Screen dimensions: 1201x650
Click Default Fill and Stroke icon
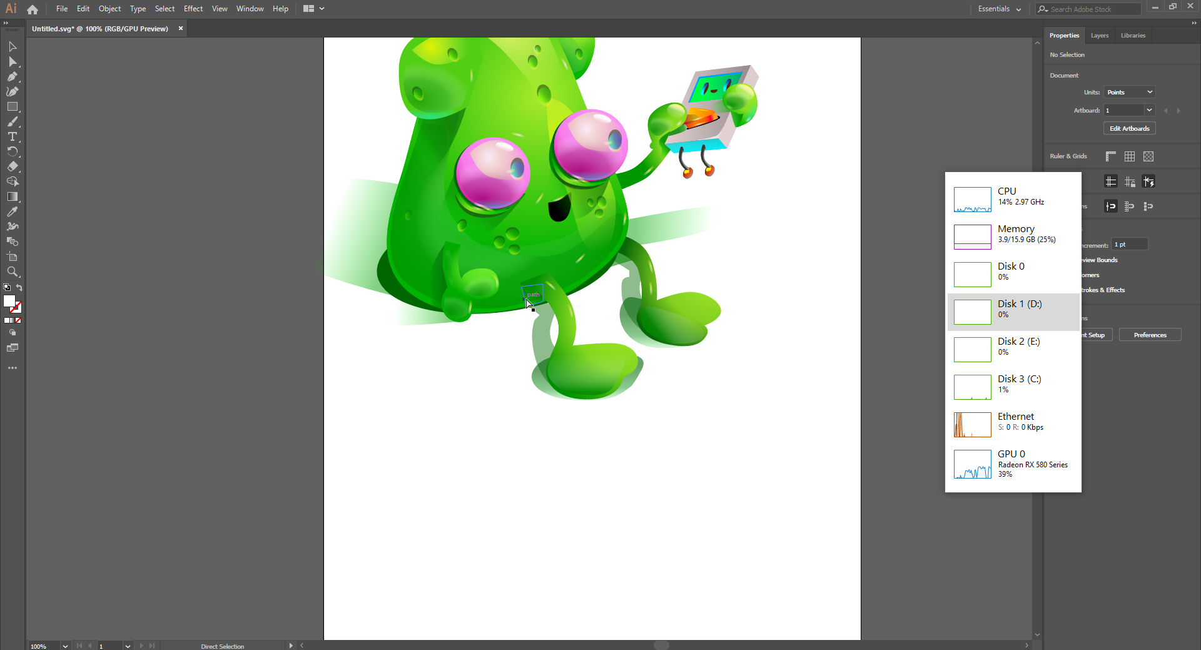coord(7,288)
